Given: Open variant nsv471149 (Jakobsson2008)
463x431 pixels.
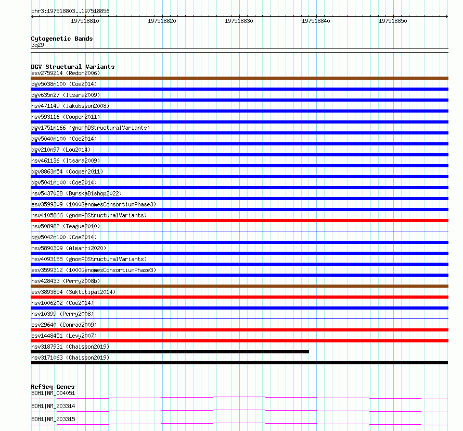Looking at the screenshot, I should [70, 106].
